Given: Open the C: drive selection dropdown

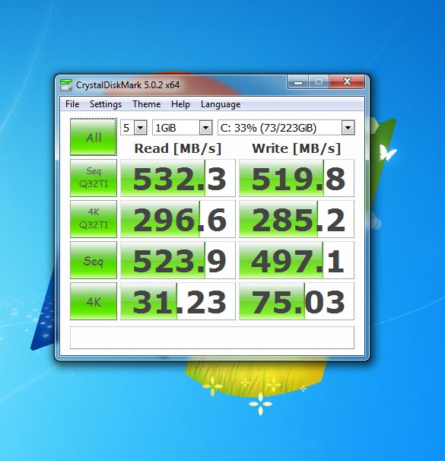Looking at the screenshot, I should coord(286,128).
